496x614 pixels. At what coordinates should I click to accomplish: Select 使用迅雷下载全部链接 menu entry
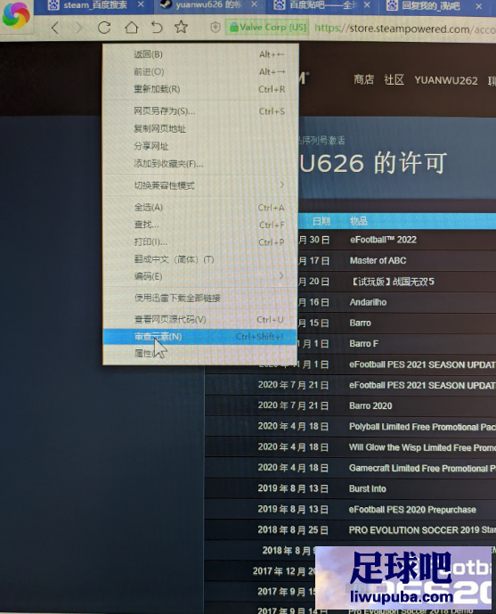pos(199,298)
